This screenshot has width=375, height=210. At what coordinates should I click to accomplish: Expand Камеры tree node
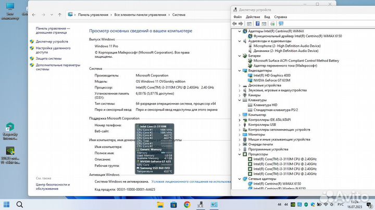[x=240, y=95]
